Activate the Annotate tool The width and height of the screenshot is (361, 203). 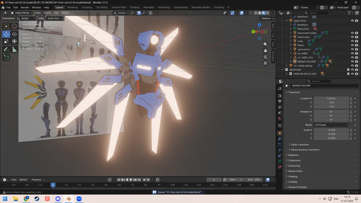6,49
